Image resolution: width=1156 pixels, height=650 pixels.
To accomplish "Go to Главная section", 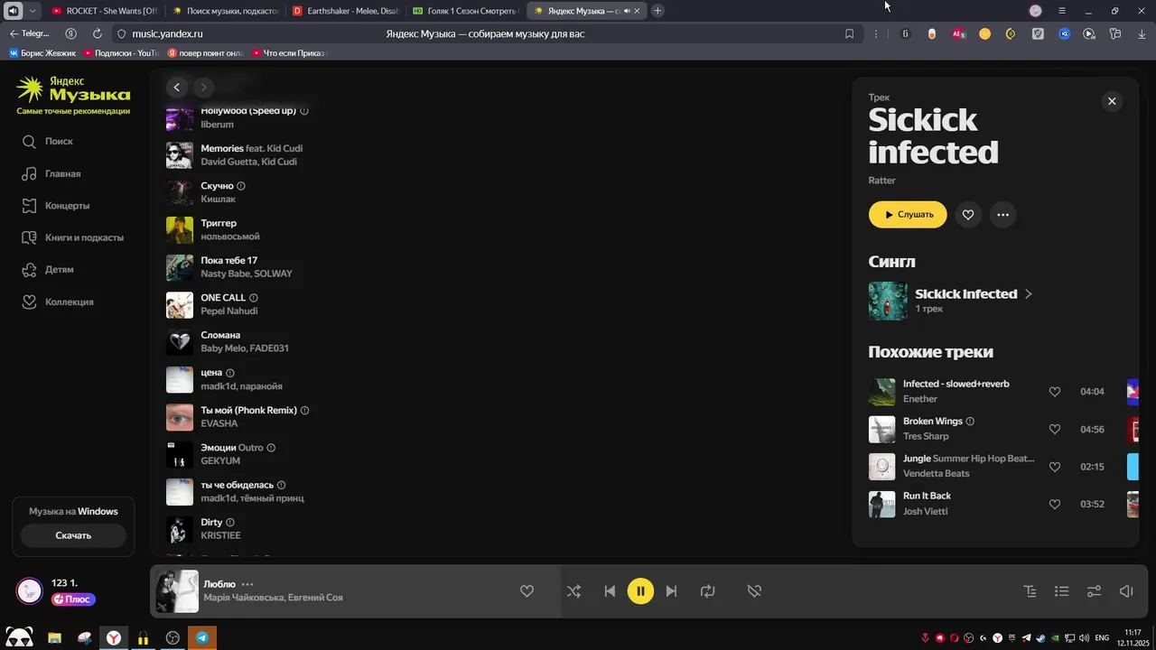I will point(51,173).
